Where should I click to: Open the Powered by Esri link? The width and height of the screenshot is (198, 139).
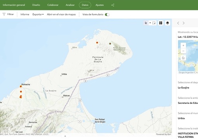click(x=163, y=134)
